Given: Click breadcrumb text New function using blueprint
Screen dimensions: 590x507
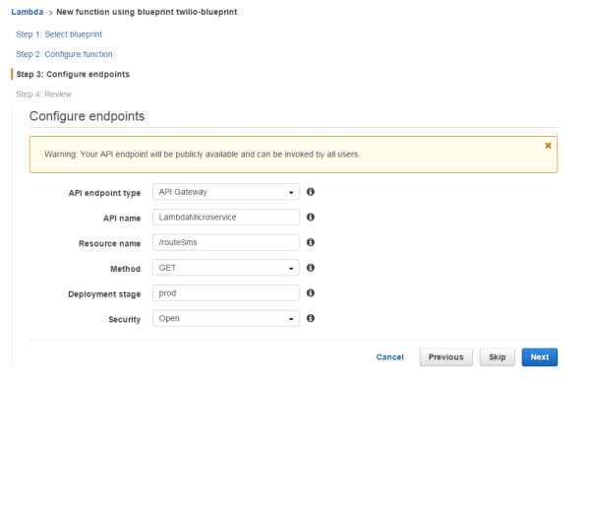Looking at the screenshot, I should 147,12.
